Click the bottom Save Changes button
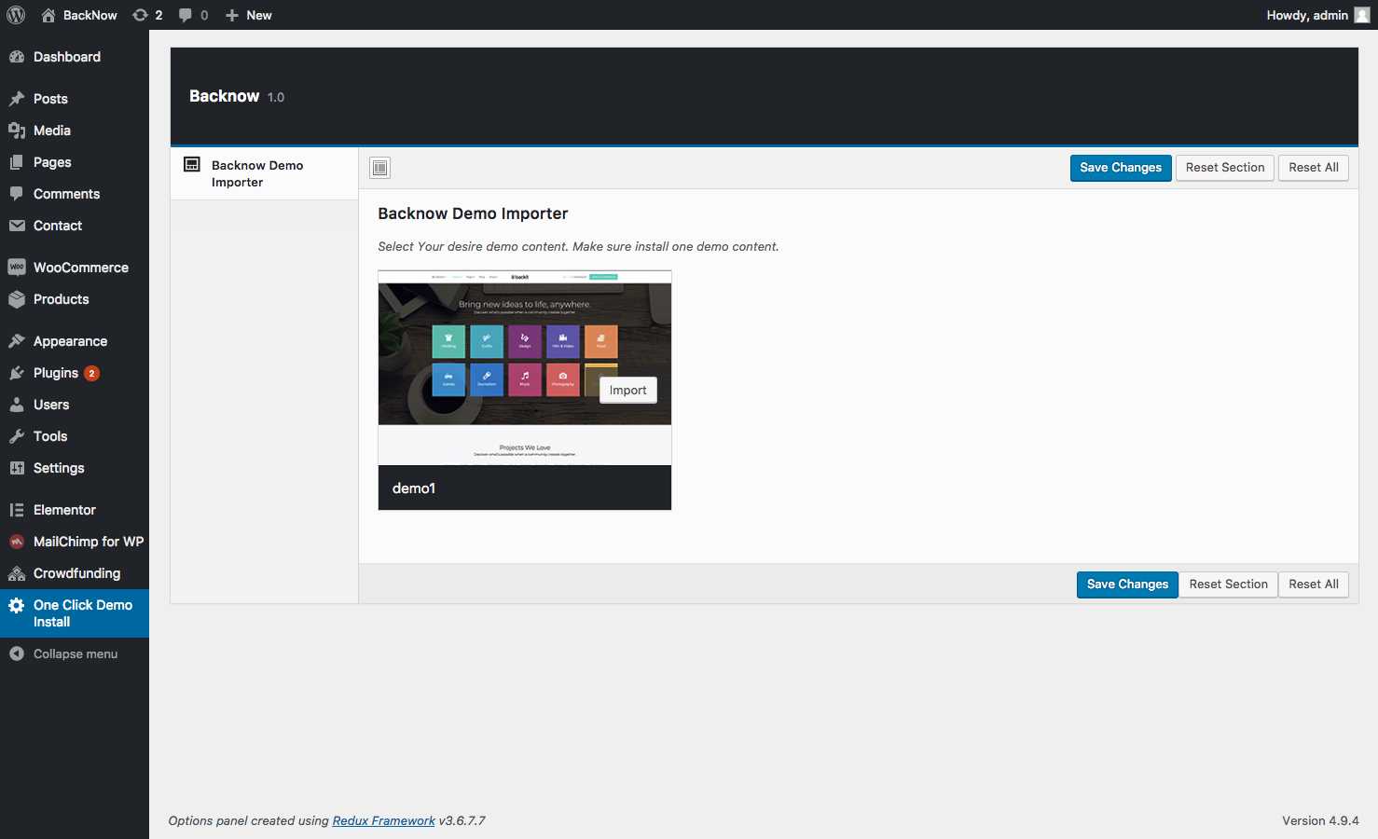The width and height of the screenshot is (1378, 839). pyautogui.click(x=1127, y=585)
